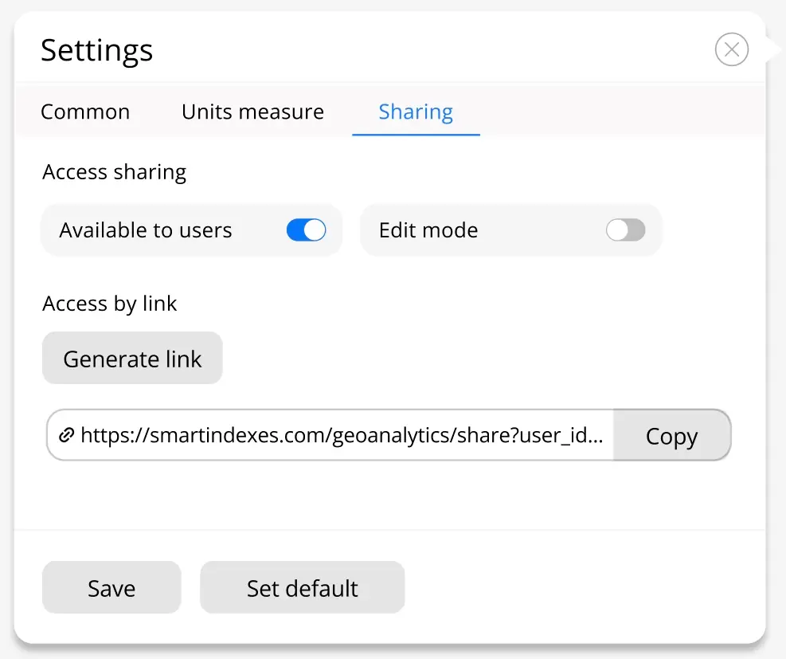The height and width of the screenshot is (659, 786).
Task: Click the share URL input field
Action: [330, 435]
